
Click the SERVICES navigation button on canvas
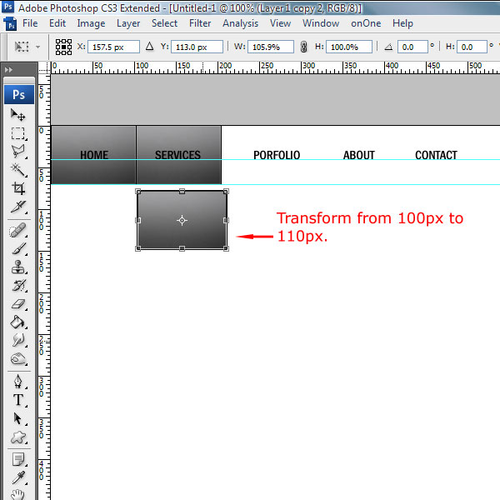178,155
